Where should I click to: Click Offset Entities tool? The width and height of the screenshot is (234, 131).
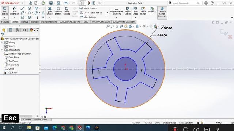tap(67, 11)
